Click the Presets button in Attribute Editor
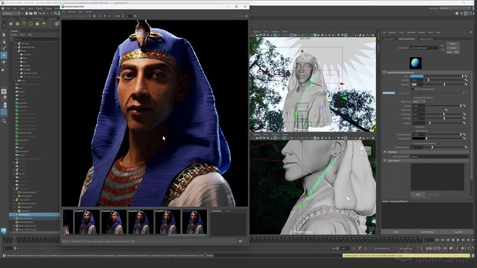Viewport: 477px width, 268px height. 452,47
